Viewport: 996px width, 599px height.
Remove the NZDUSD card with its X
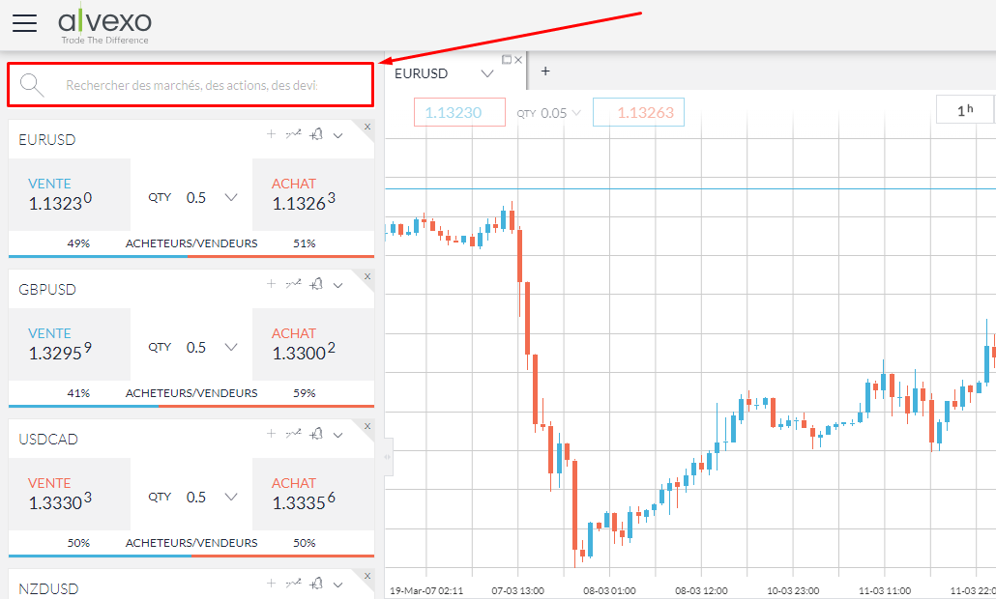[x=367, y=576]
